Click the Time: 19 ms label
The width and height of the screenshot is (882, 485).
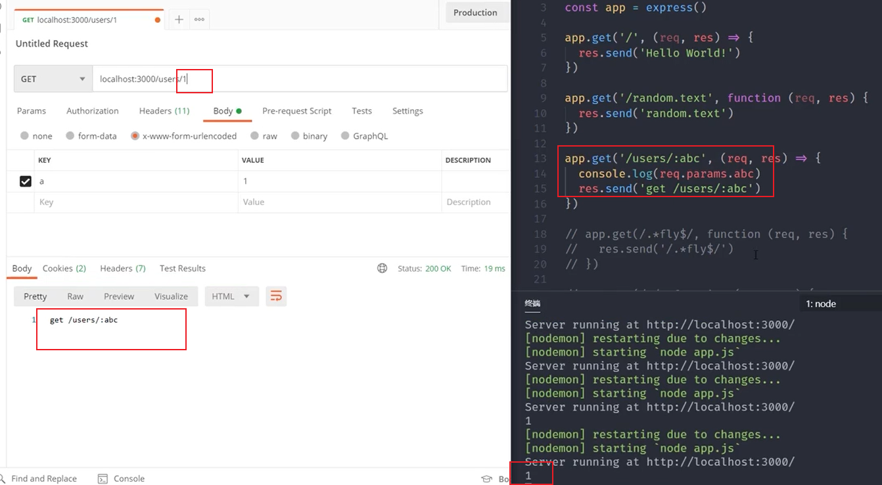(483, 268)
